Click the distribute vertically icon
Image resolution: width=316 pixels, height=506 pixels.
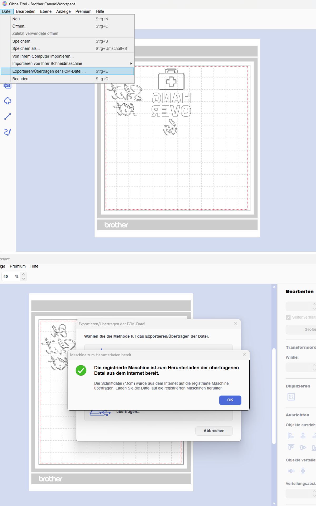coord(303,471)
